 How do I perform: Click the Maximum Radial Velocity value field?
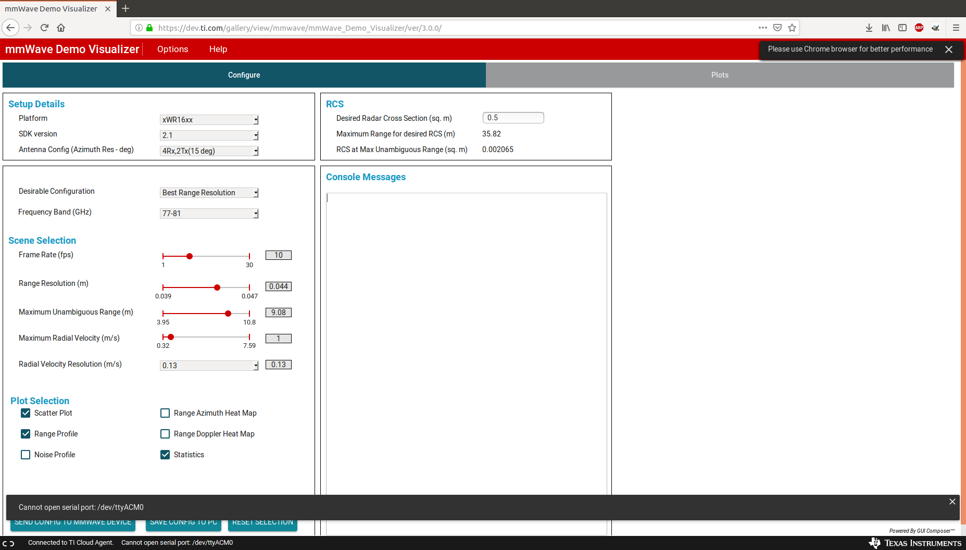(279, 339)
